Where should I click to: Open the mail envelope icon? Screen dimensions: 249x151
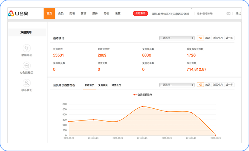(x=228, y=14)
